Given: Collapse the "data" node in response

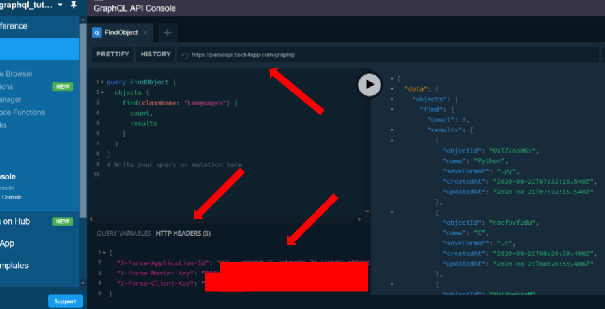Looking at the screenshot, I should point(392,88).
